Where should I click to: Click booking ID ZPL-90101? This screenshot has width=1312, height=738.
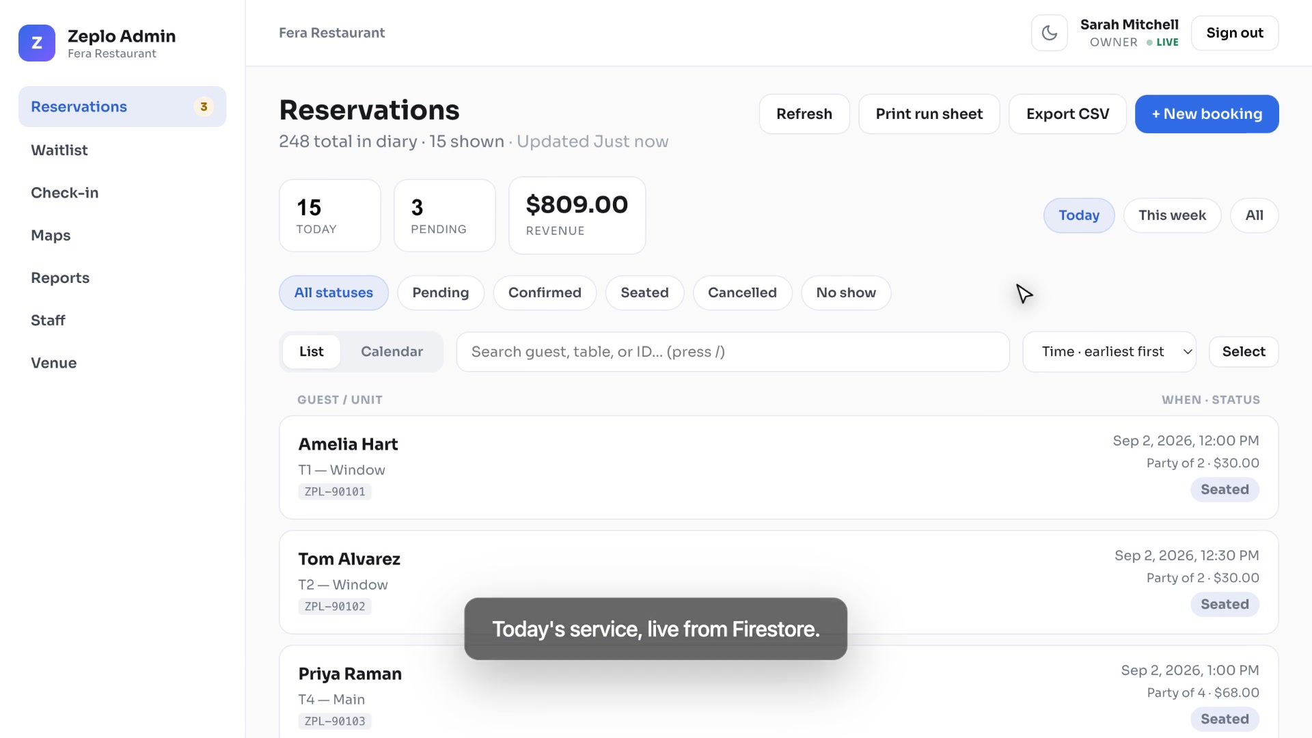click(335, 492)
